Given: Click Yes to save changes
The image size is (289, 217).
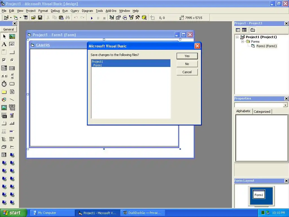Looking at the screenshot, I should click(187, 56).
